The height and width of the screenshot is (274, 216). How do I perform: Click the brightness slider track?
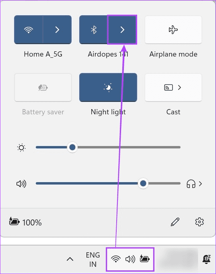coord(108,147)
